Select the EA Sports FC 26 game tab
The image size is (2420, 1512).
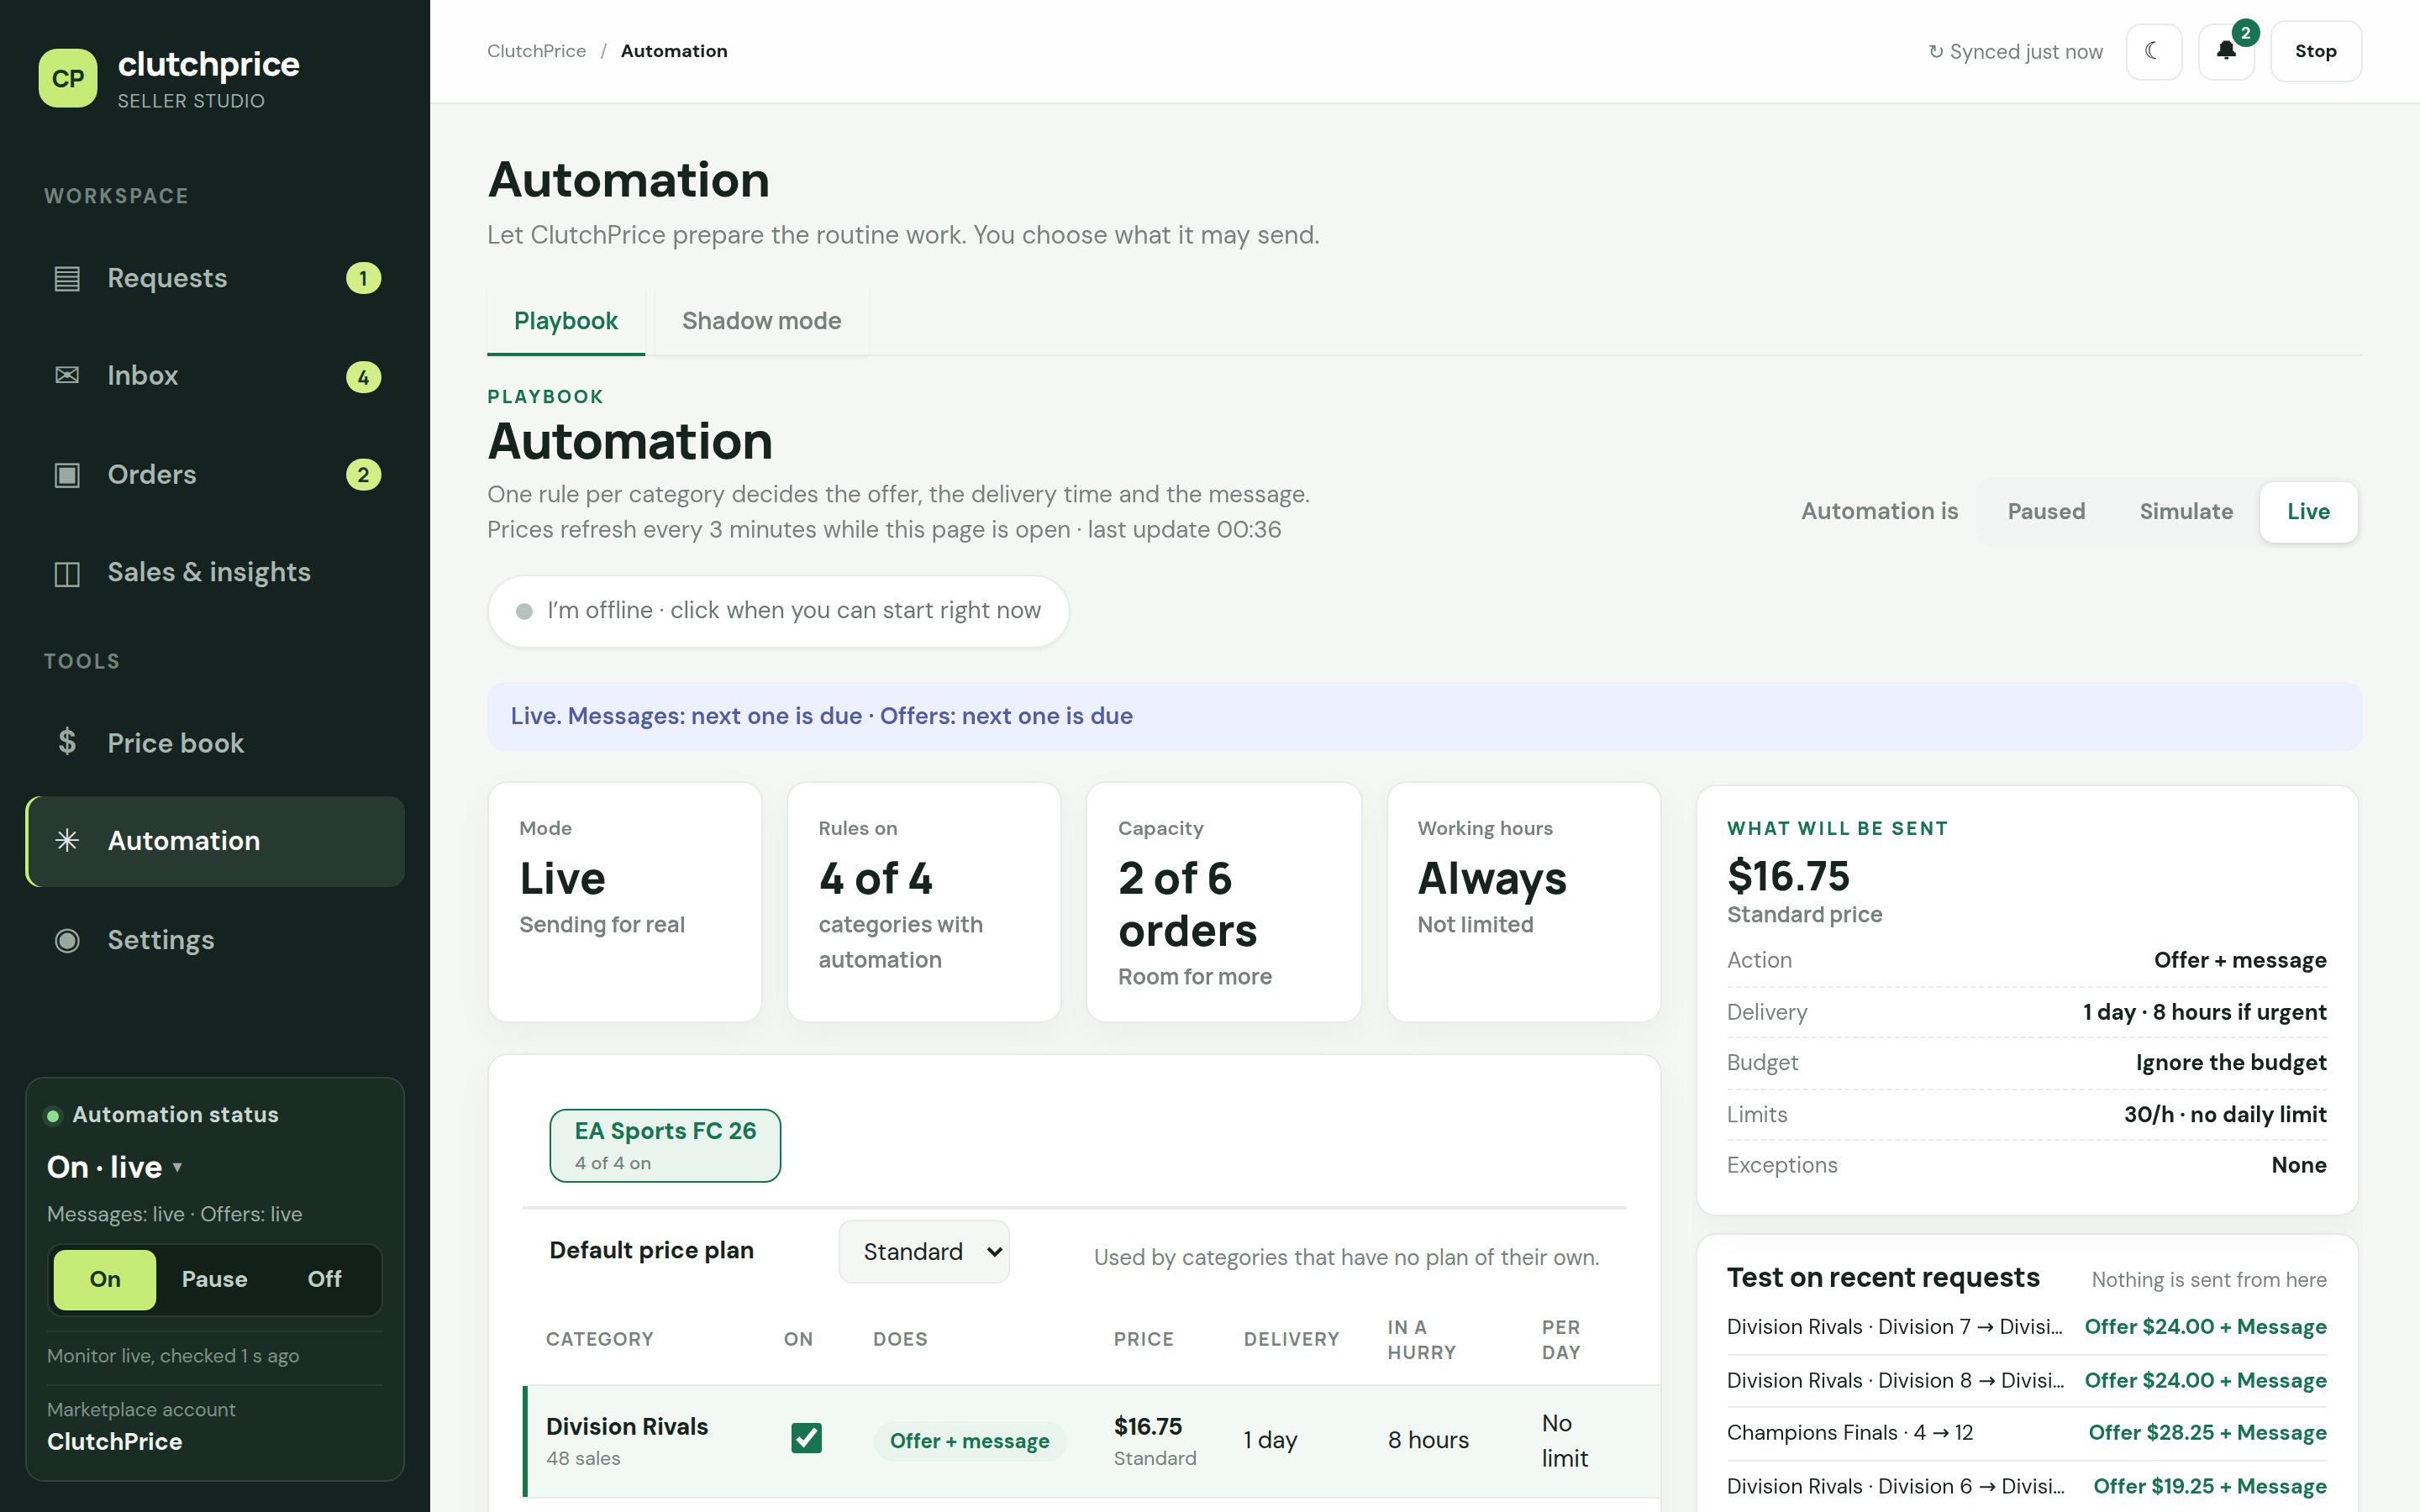coord(665,1145)
